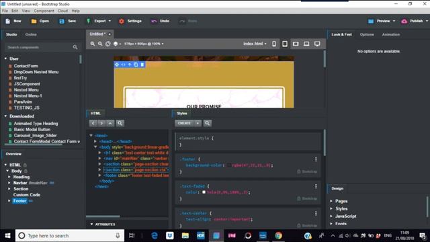This screenshot has width=430, height=242.
Task: Click the reset zoom icon
Action: click(x=108, y=44)
